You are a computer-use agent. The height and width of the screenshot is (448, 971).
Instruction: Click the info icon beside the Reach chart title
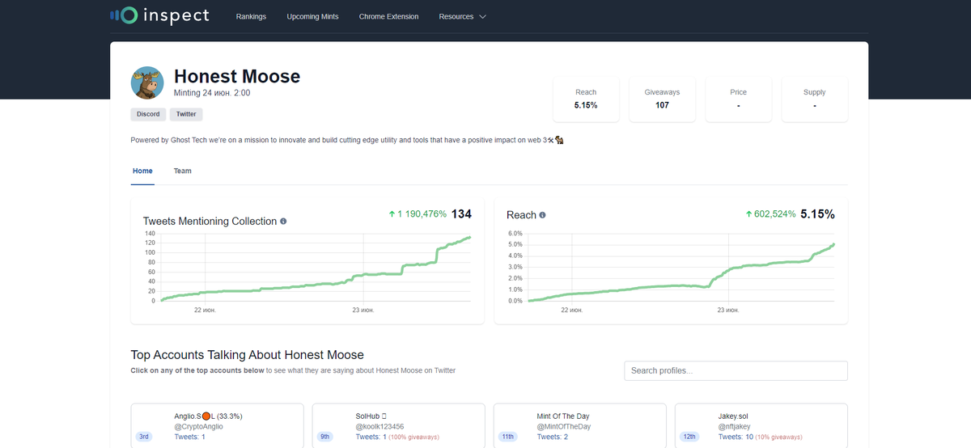point(542,215)
